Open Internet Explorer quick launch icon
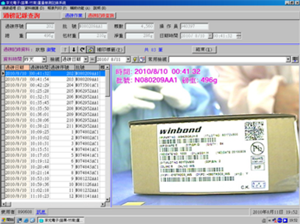Viewport: 300px width, 224px height. pos(26,220)
